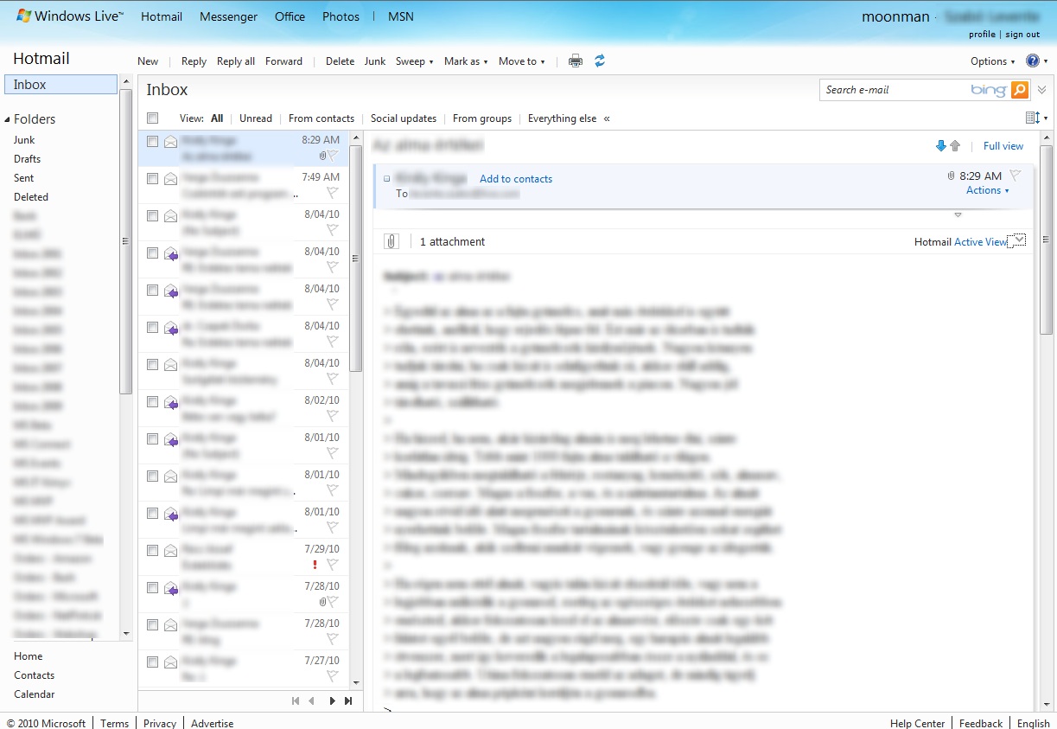Go to previous message with gray up arrow

tap(955, 146)
